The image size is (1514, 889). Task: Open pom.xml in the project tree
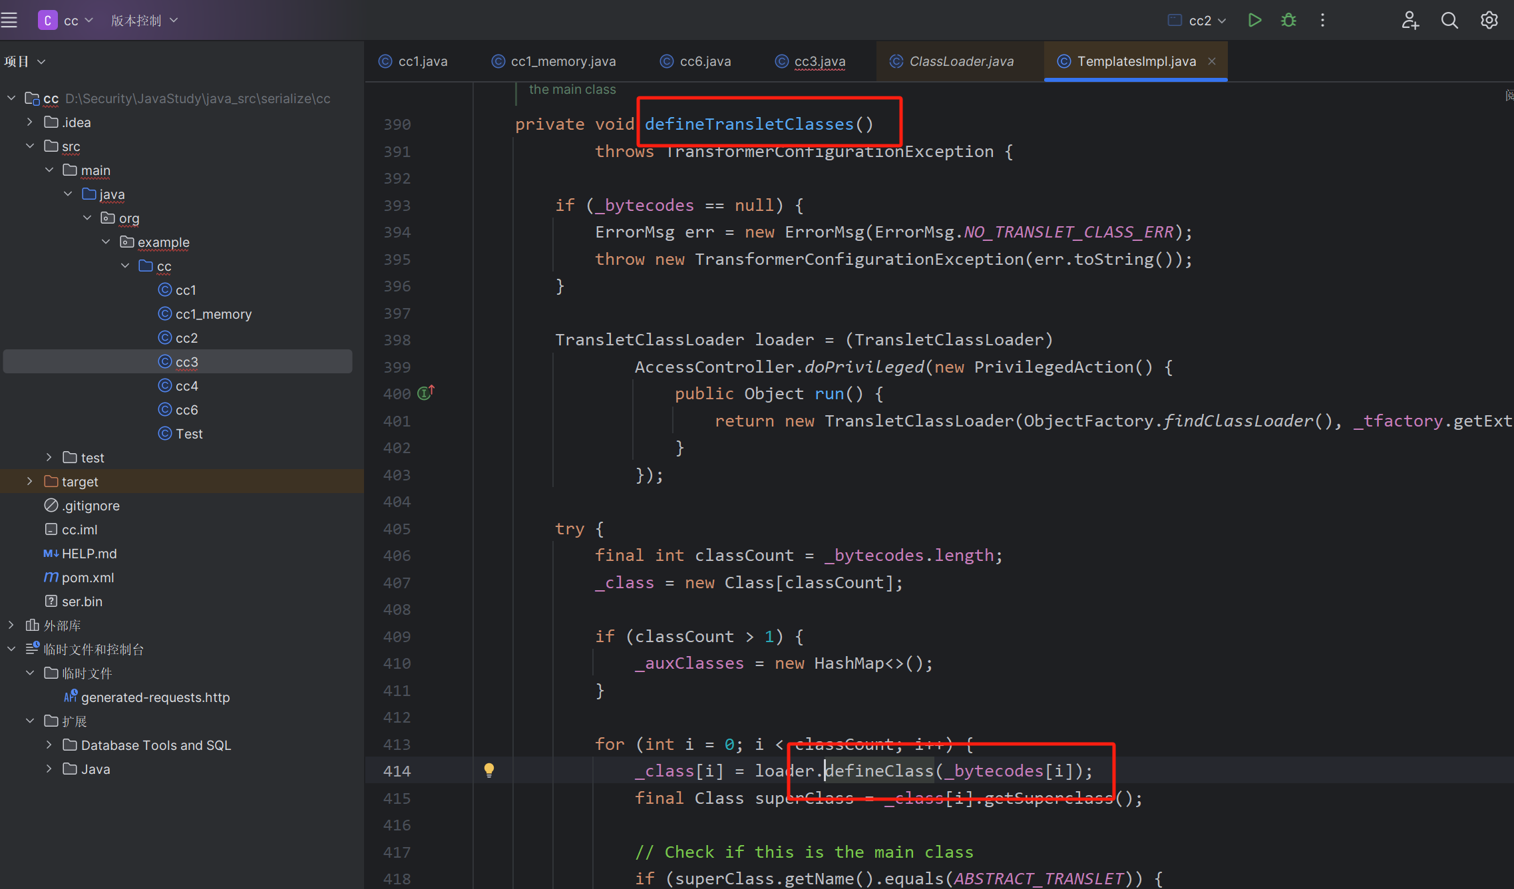tap(87, 577)
